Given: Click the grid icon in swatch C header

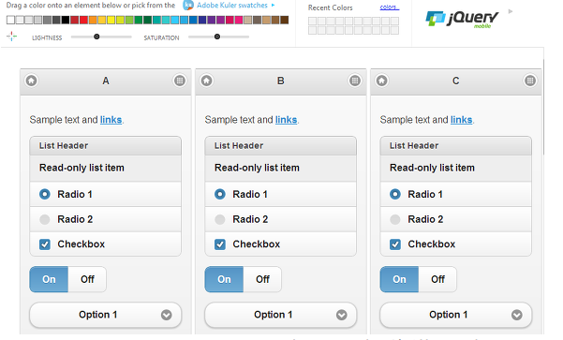Looking at the screenshot, I should [530, 81].
